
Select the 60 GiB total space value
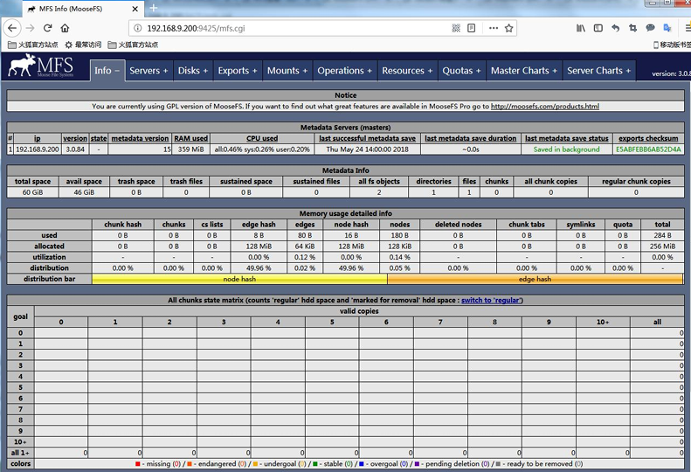32,192
